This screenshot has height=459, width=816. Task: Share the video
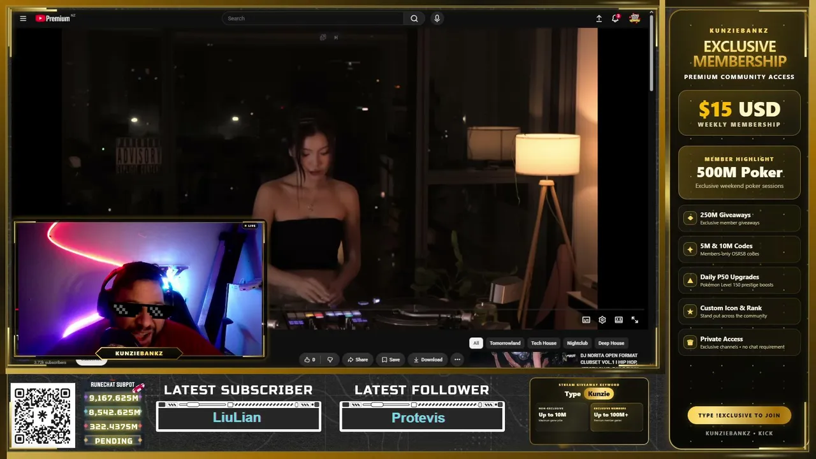point(358,360)
